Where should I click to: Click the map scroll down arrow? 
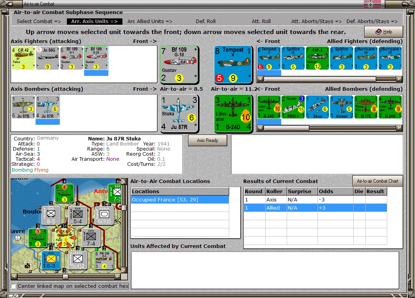click(124, 270)
